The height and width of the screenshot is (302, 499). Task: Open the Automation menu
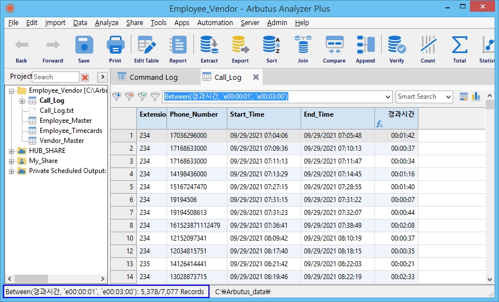(x=215, y=23)
